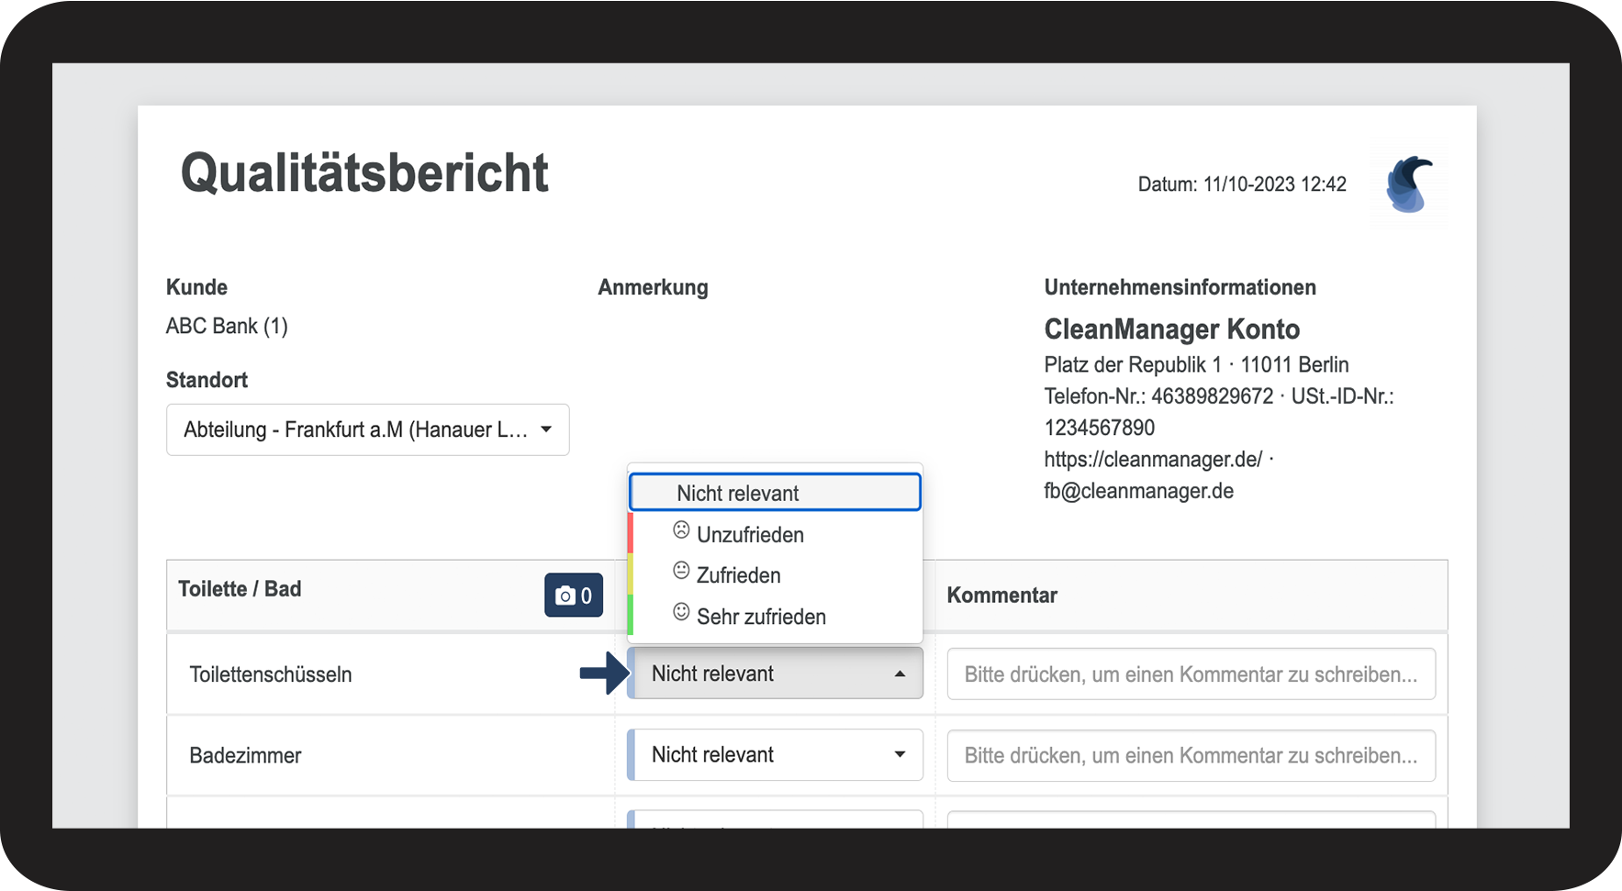Viewport: 1622px width, 891px height.
Task: Click the caret arrow of the Standort dropdown
Action: [x=546, y=429]
